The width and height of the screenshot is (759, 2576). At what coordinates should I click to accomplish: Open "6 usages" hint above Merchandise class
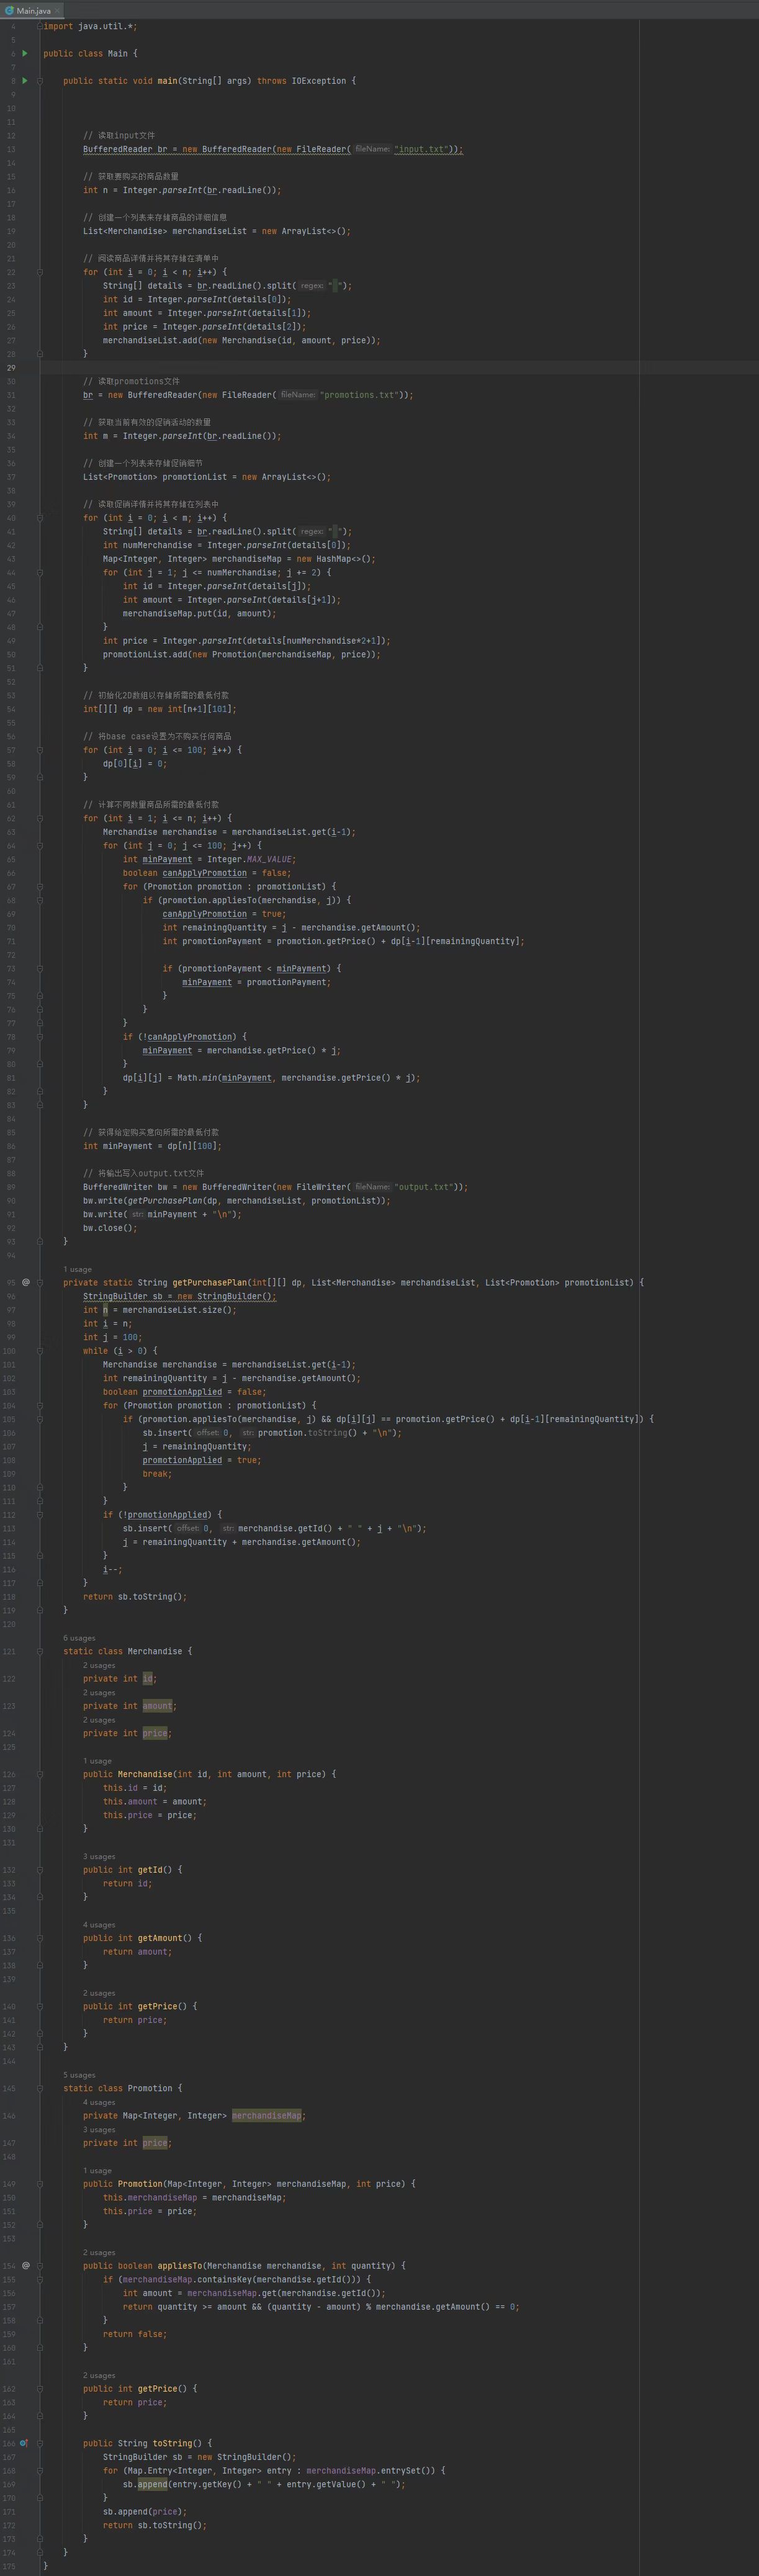(x=79, y=1638)
